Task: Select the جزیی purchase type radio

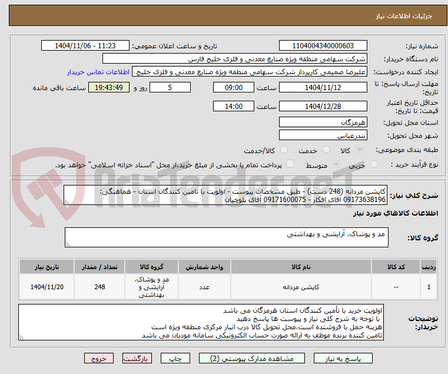Action: pyautogui.click(x=374, y=164)
